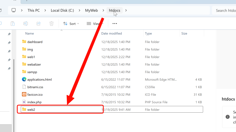Select the applications.html Edge file icon
This screenshot has width=236, height=132.
click(x=24, y=80)
